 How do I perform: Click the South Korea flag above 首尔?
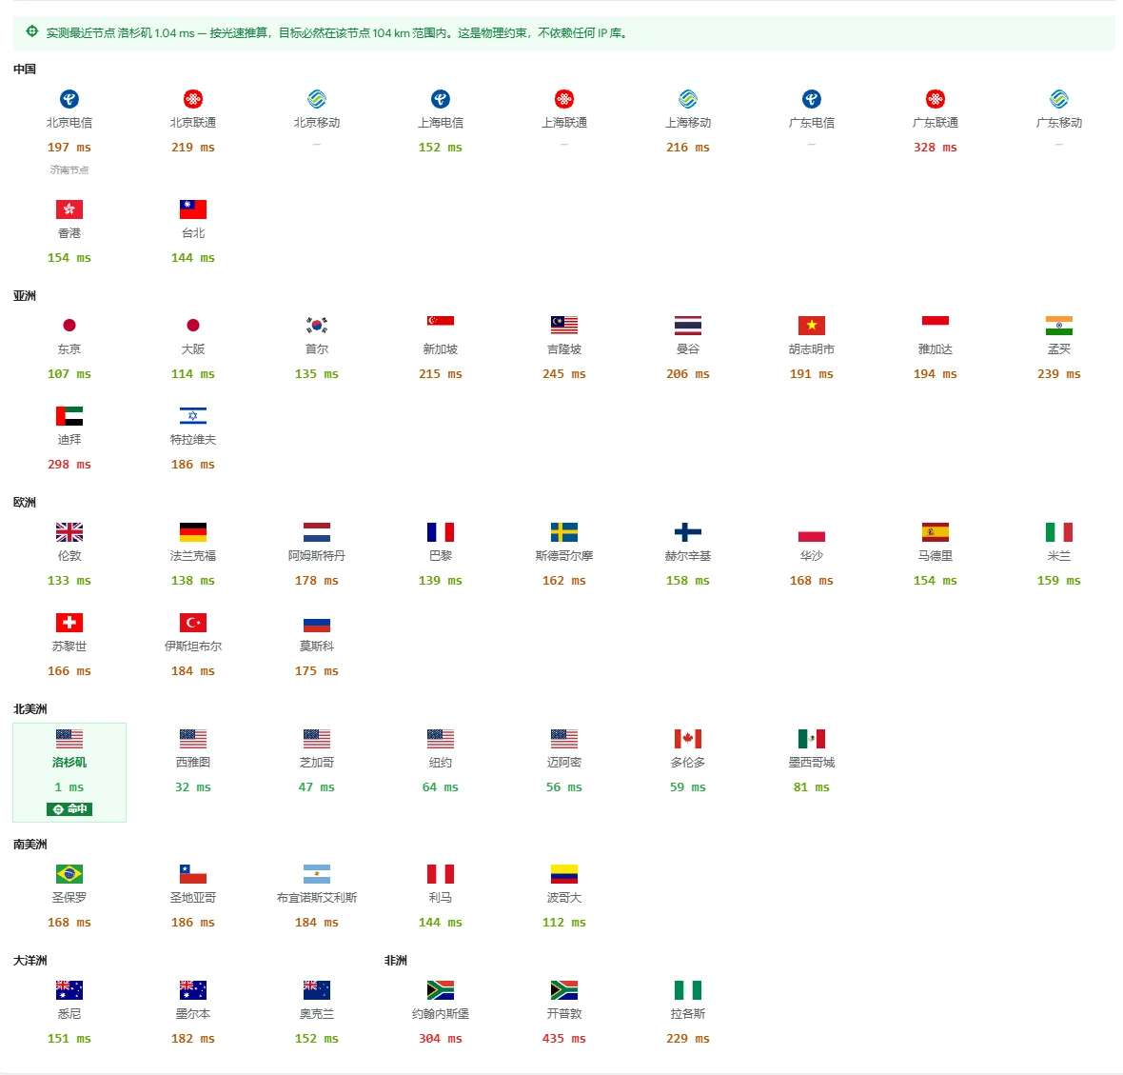pyautogui.click(x=317, y=326)
